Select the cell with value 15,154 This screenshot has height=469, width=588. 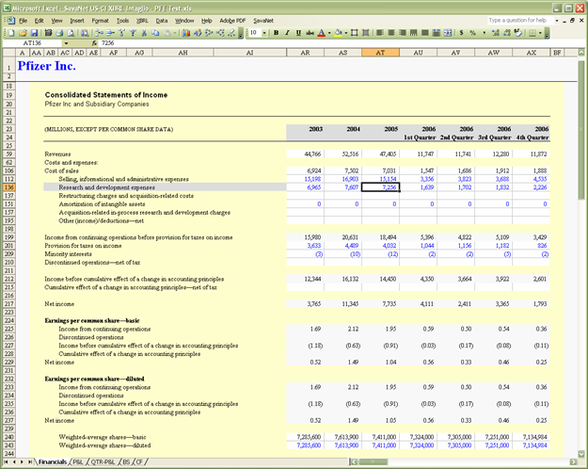[x=381, y=179]
